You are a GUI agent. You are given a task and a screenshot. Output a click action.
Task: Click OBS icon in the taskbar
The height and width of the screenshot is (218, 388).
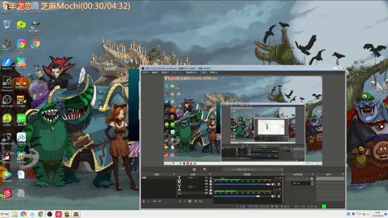click(x=49, y=214)
